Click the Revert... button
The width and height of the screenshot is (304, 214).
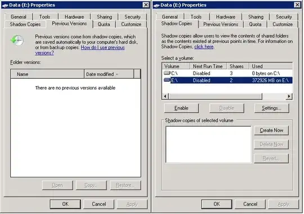[271, 158]
